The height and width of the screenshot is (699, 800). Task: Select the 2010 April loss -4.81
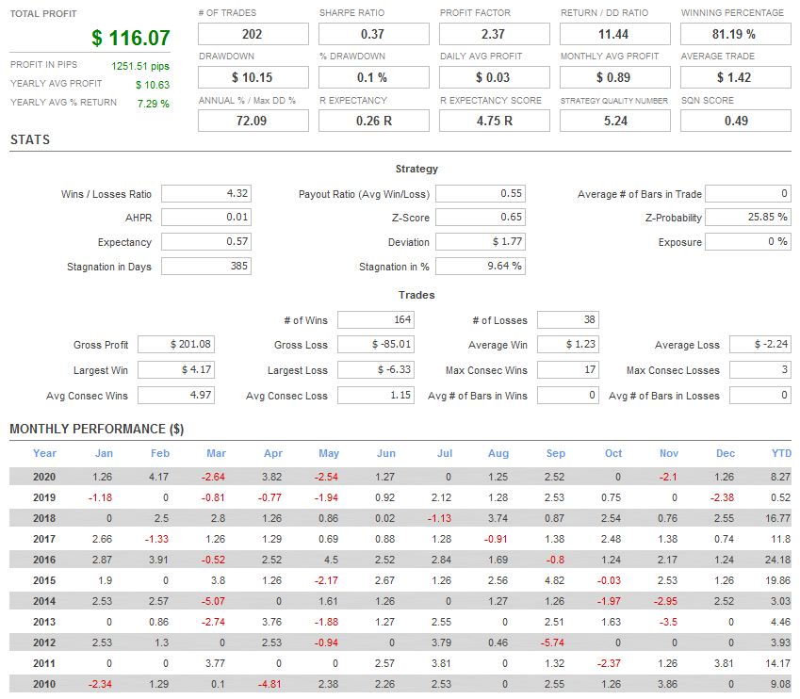[269, 684]
